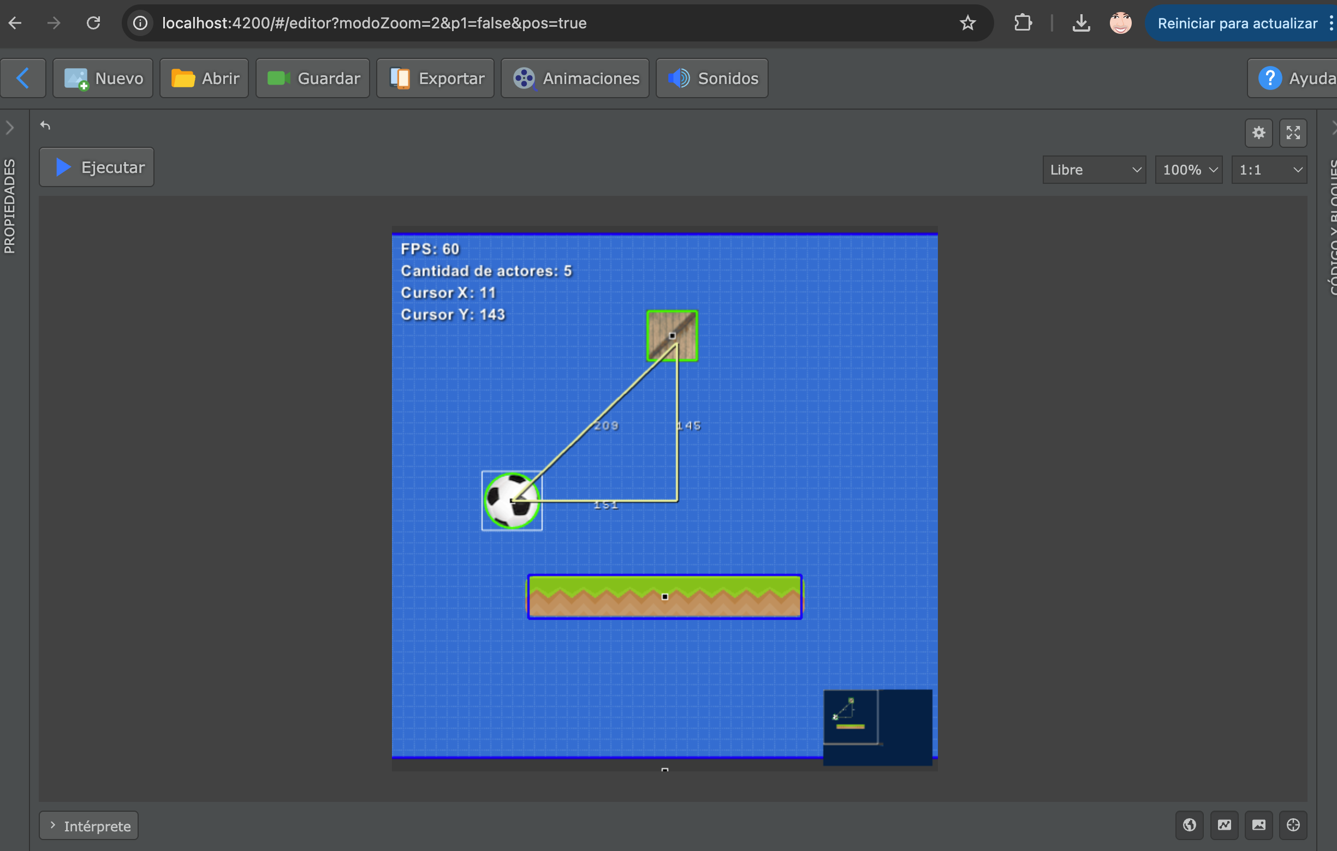1337x851 pixels.
Task: Expand the PROPIEDADES side panel
Action: (10, 128)
